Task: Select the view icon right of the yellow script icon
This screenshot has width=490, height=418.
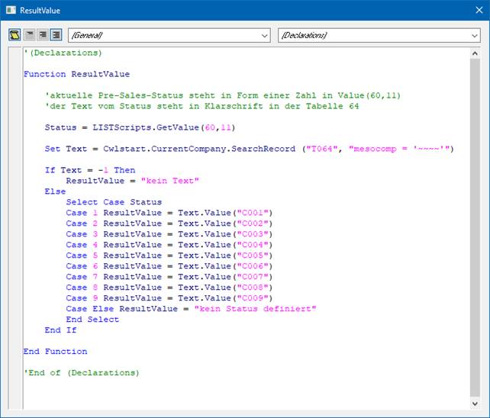Action: (x=29, y=35)
